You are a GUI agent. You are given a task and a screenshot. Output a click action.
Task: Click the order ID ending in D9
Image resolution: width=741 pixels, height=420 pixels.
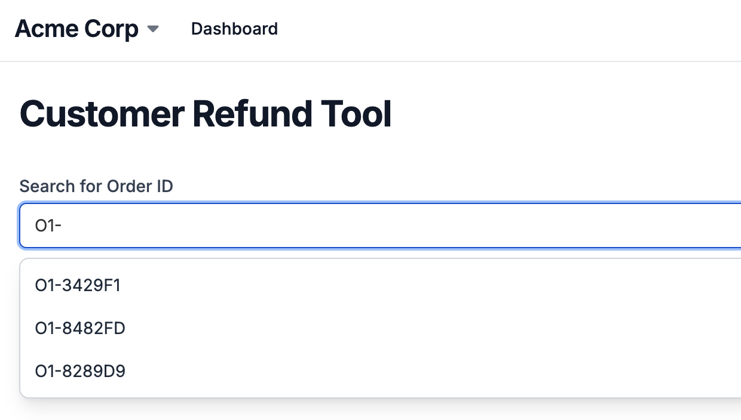pyautogui.click(x=80, y=371)
